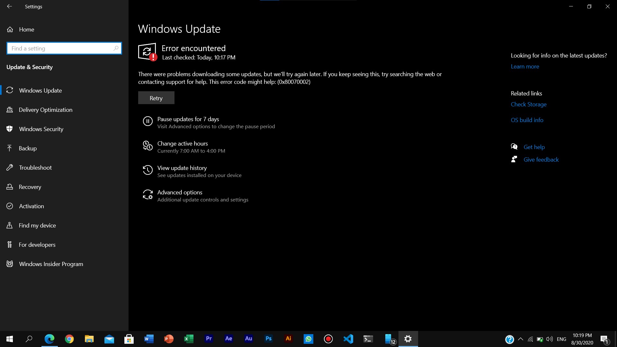The image size is (617, 347).
Task: Open Troubleshoot settings
Action: pyautogui.click(x=64, y=167)
